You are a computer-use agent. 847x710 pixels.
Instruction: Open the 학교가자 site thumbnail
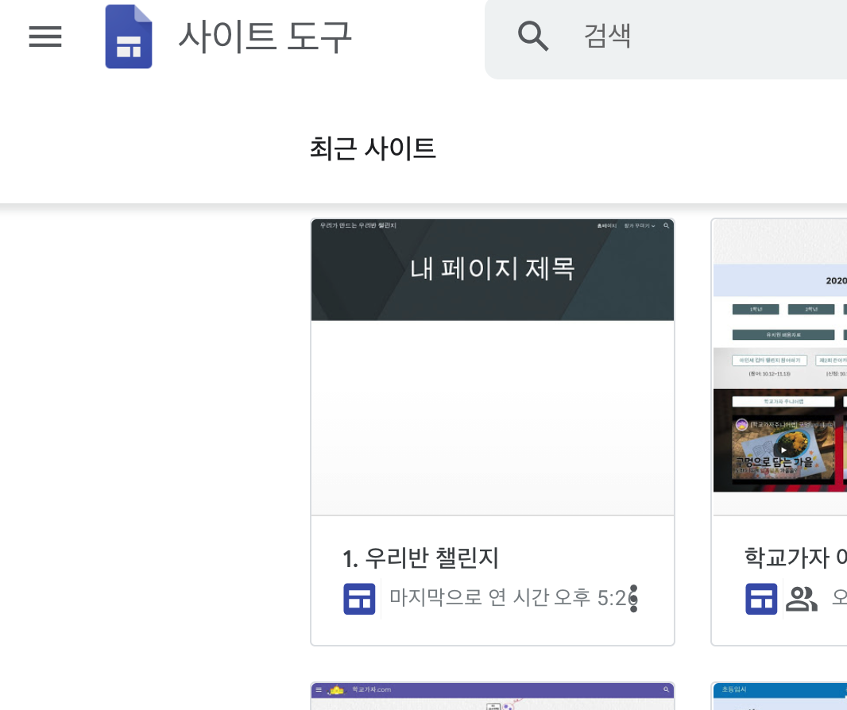pos(780,367)
